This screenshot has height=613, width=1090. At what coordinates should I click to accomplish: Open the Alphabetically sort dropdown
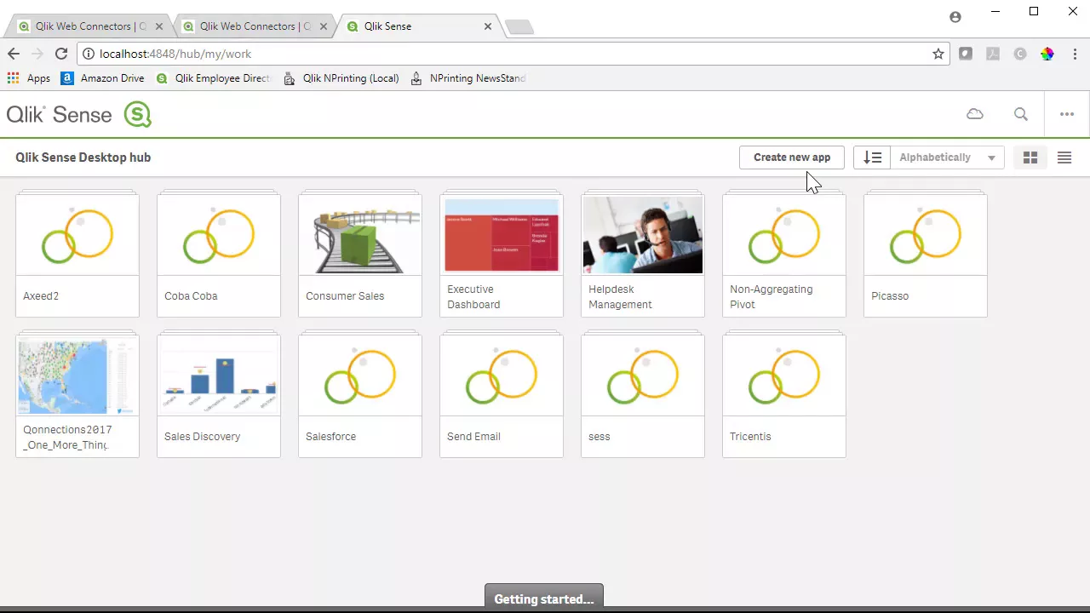[948, 158]
